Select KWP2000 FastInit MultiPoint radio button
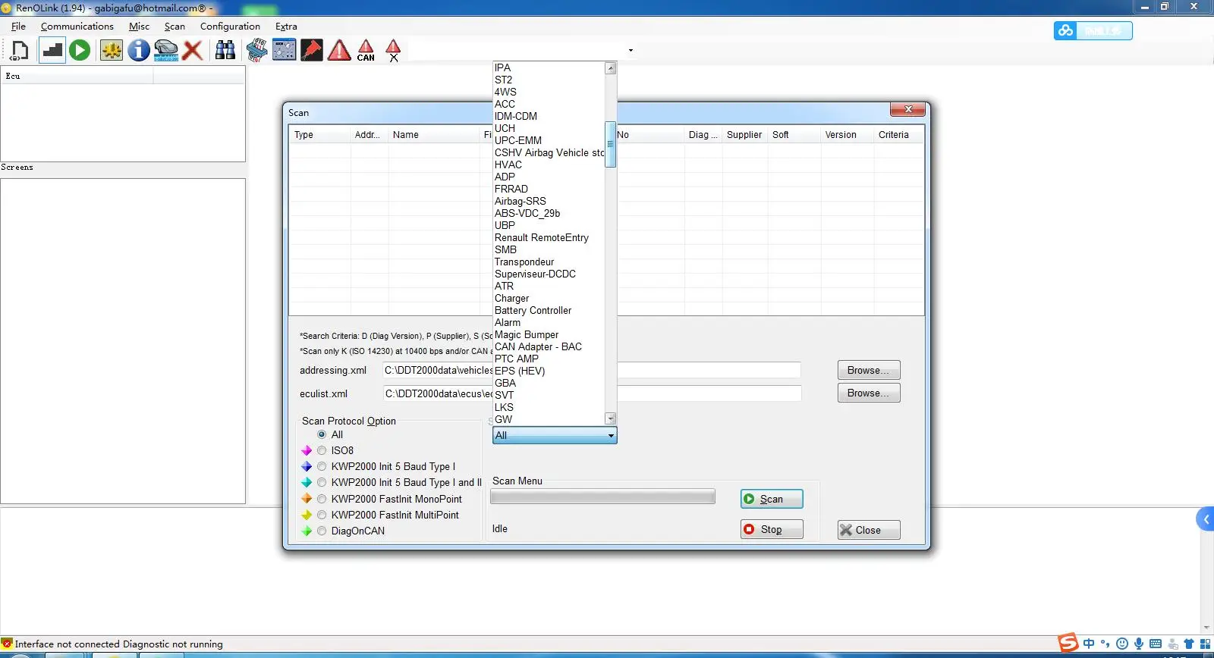 point(322,515)
